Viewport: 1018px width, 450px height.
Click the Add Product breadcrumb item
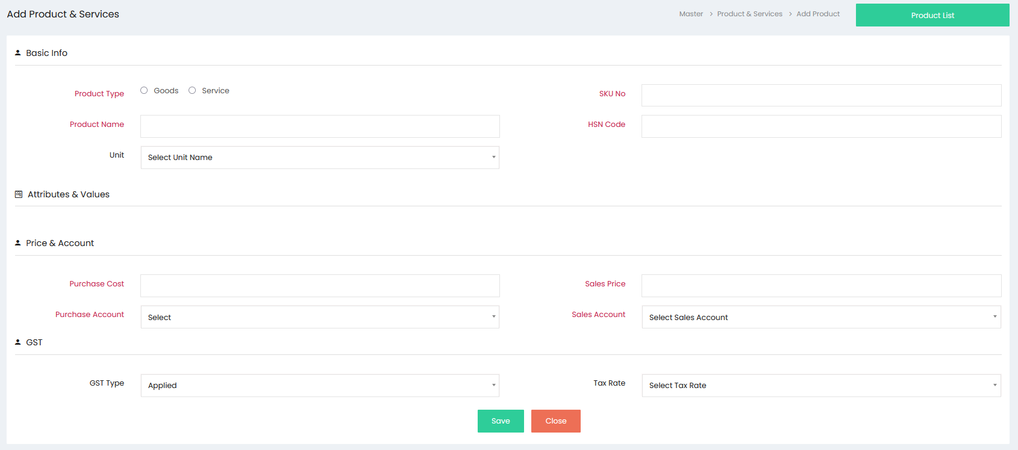pos(818,14)
